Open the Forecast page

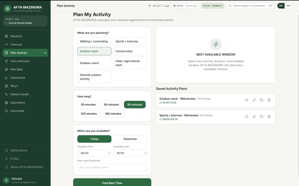tap(25, 44)
